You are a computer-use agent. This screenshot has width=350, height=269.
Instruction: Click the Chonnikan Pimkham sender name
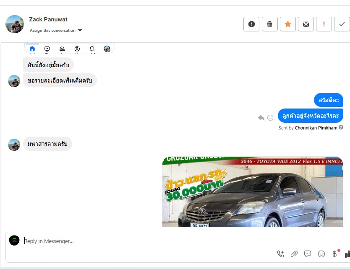(x=316, y=128)
